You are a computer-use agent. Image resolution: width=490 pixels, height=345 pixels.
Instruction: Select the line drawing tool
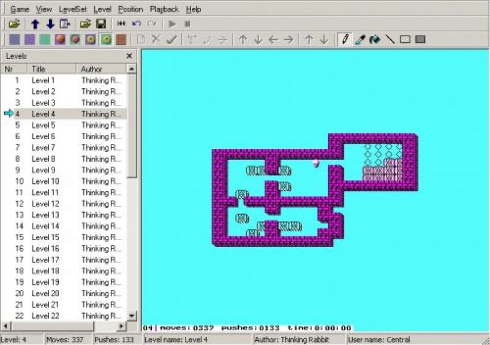390,40
